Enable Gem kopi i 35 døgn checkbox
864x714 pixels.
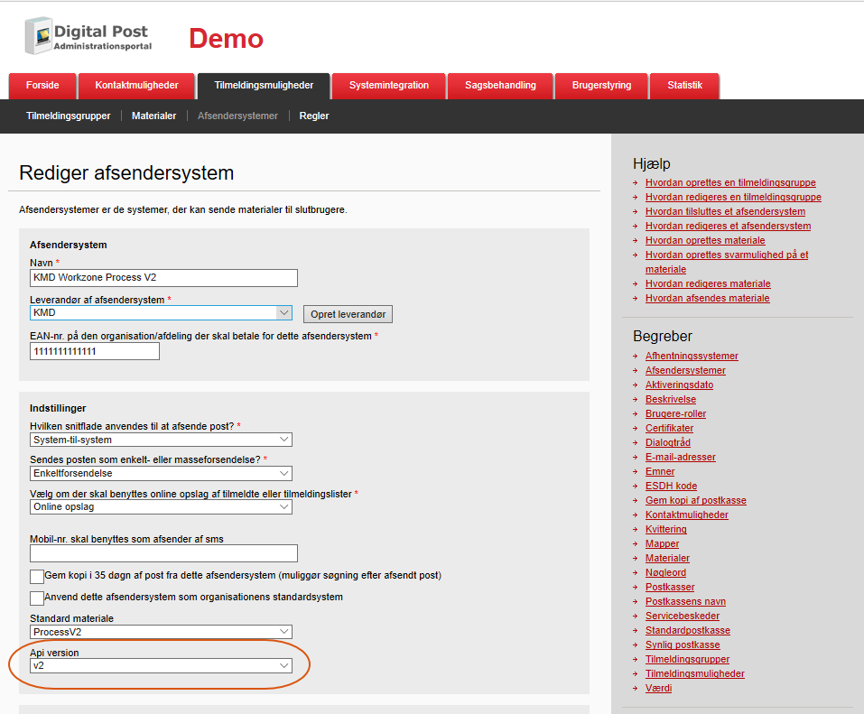(37, 577)
